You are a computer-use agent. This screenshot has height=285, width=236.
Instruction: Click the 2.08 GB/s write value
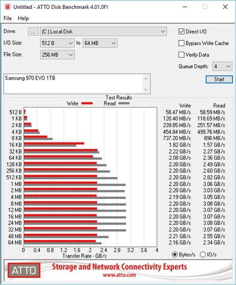[180, 158]
